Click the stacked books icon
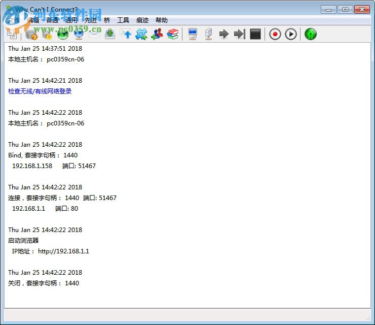 (x=173, y=34)
